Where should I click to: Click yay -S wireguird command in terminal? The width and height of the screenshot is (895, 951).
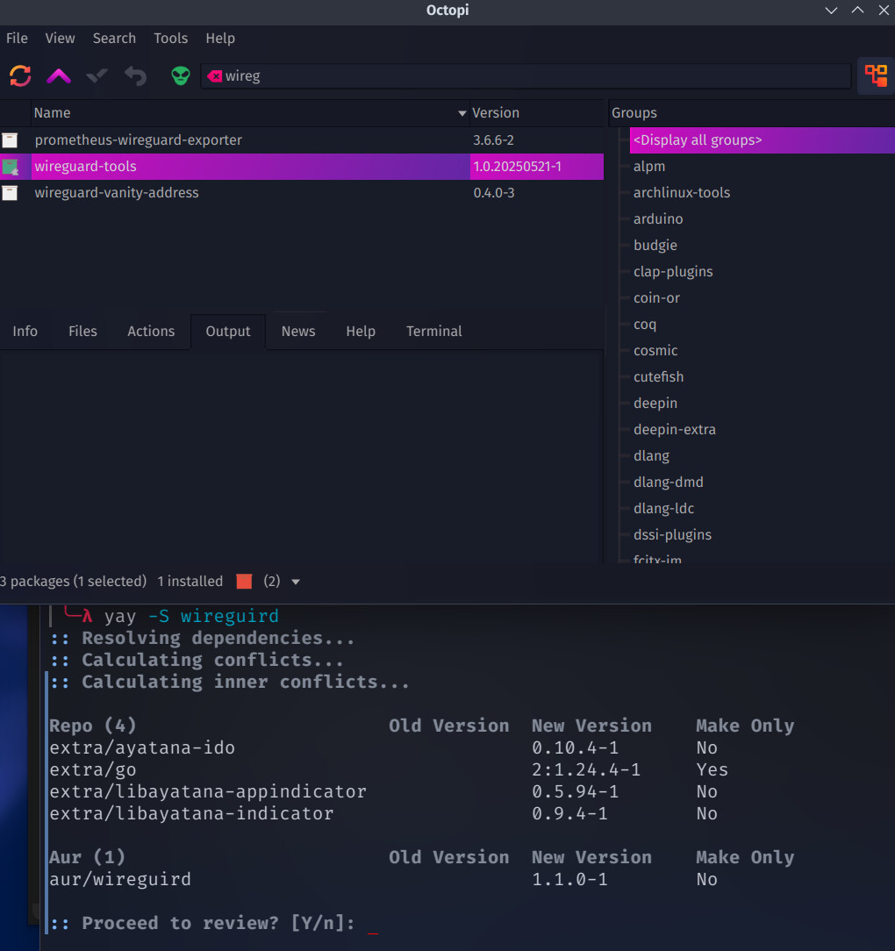[x=191, y=616]
